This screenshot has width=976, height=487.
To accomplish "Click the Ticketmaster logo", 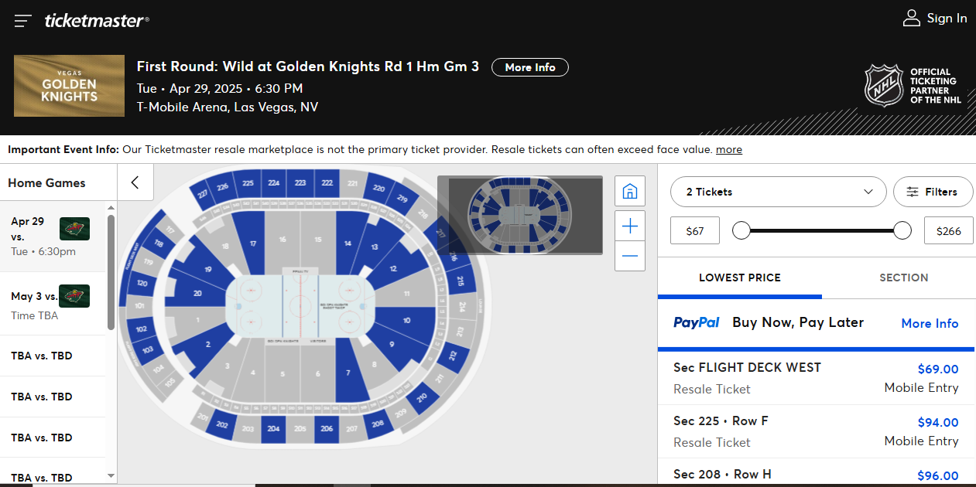I will tap(97, 21).
